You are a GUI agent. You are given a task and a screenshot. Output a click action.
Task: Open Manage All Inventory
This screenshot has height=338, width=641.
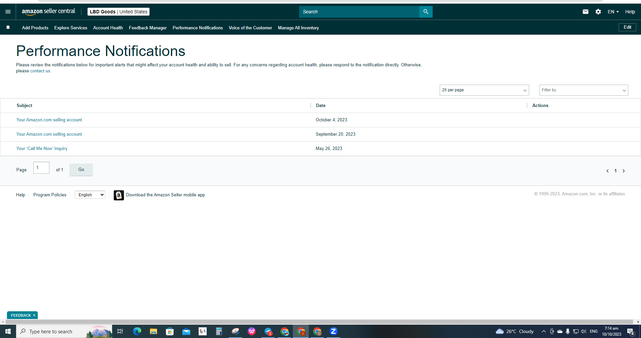point(298,28)
